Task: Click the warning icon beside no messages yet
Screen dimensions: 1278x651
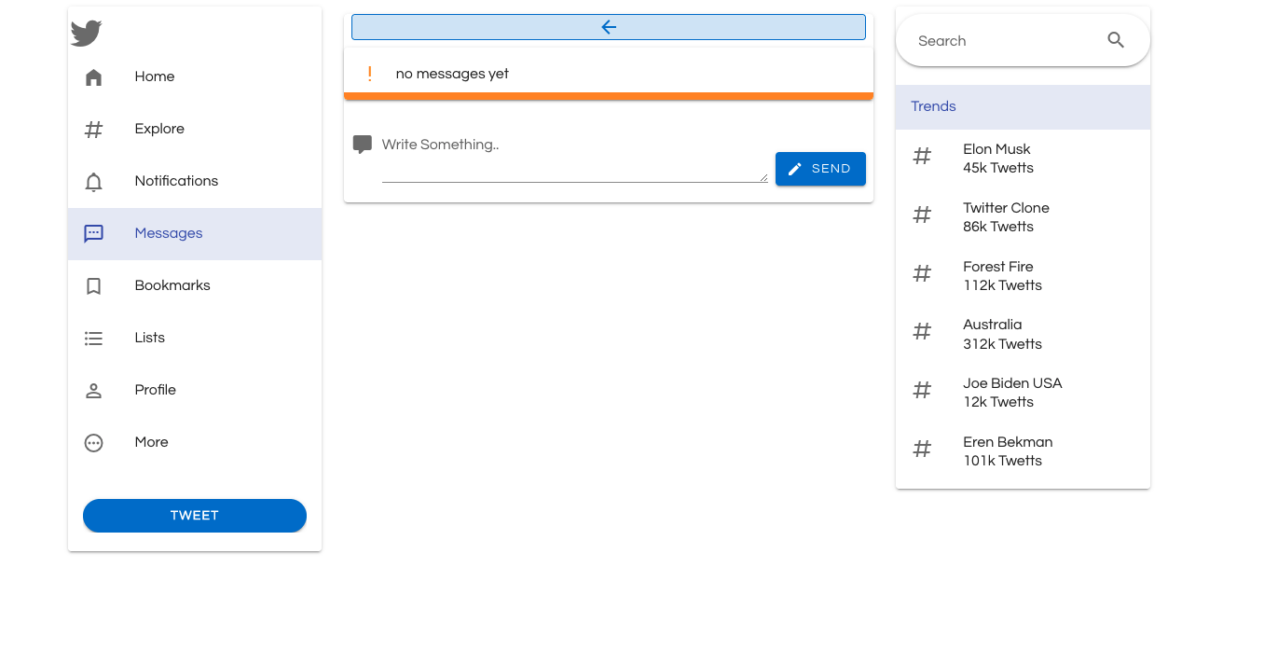Action: click(370, 73)
